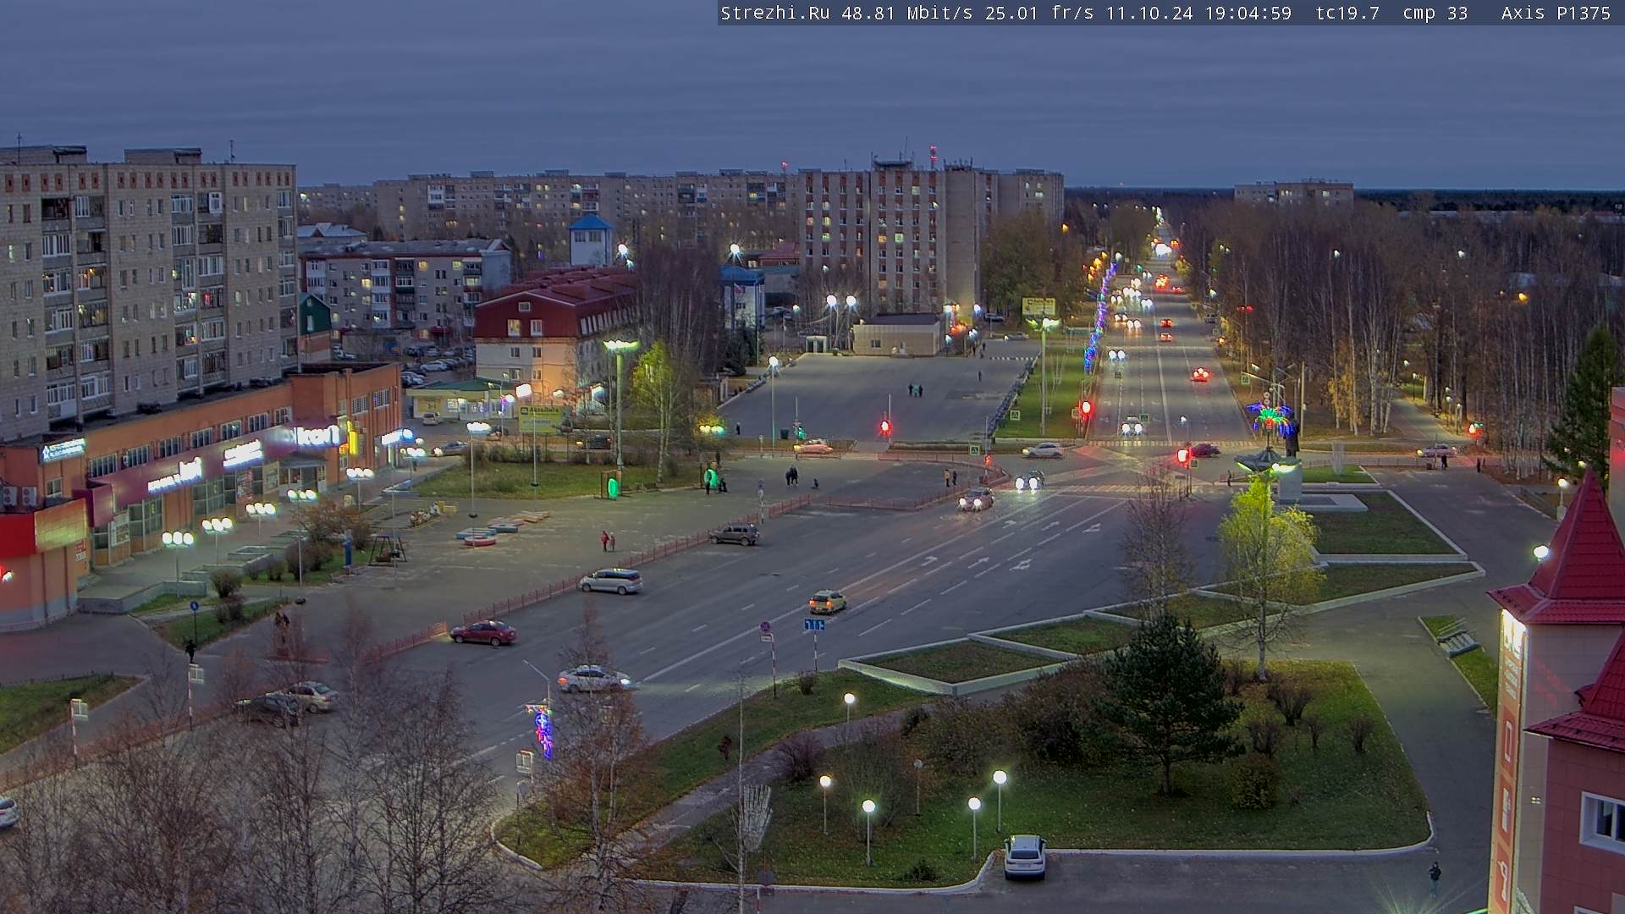This screenshot has height=914, width=1625.
Task: Click the tc19.7 overlay value
Action: 1347,13
